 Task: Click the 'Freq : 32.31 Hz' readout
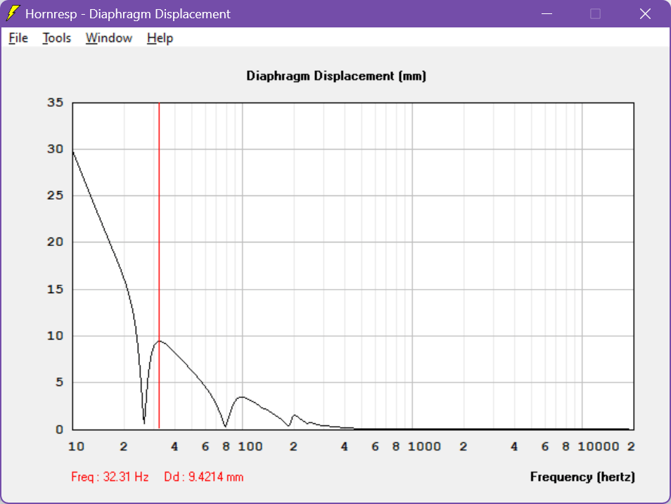[x=110, y=477]
